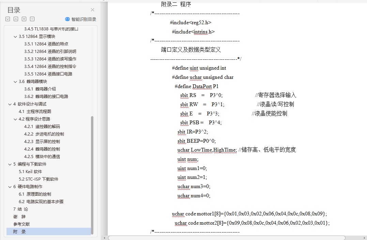Screen dimensions: 367x240
Task: Go to 3.6.2 蜂鸣器的接口电路
Action: tap(46, 96)
